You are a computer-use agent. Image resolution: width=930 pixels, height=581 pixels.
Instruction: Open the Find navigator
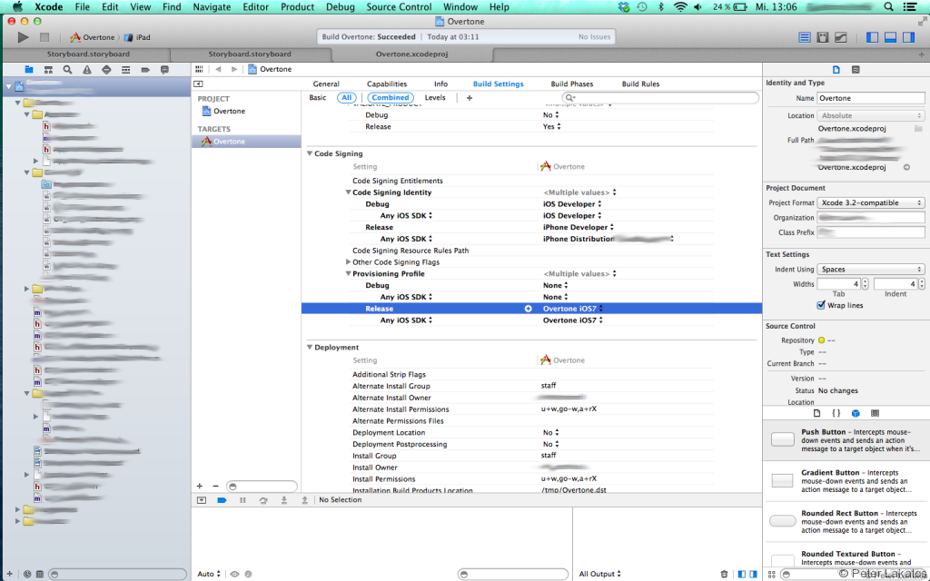67,69
